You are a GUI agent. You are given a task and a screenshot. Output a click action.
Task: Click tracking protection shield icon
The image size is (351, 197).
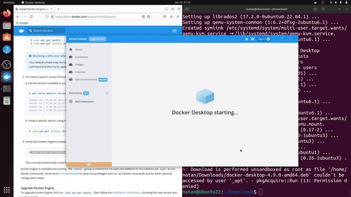point(47,17)
